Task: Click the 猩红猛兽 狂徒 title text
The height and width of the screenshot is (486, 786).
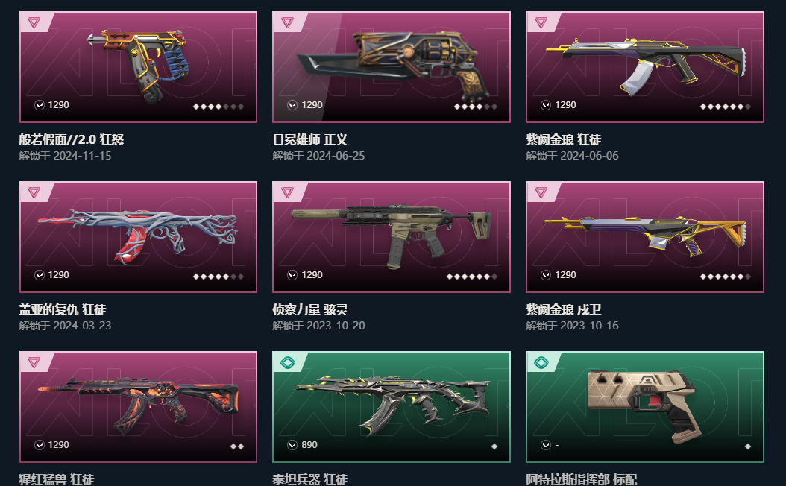Action: point(57,479)
